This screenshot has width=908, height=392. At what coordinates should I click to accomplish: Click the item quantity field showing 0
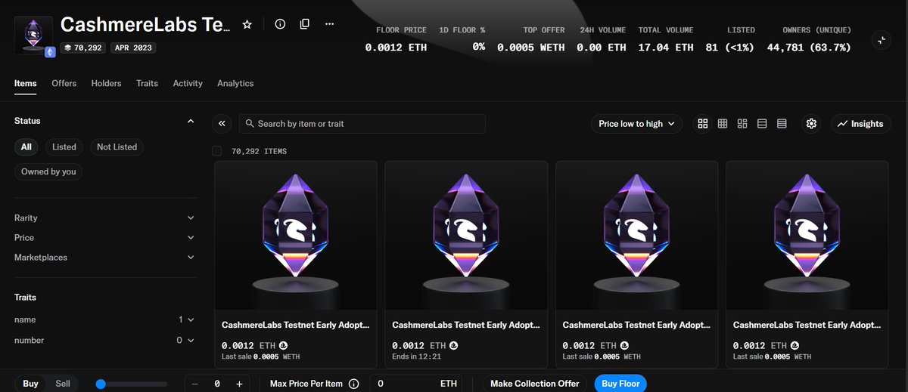tap(217, 384)
